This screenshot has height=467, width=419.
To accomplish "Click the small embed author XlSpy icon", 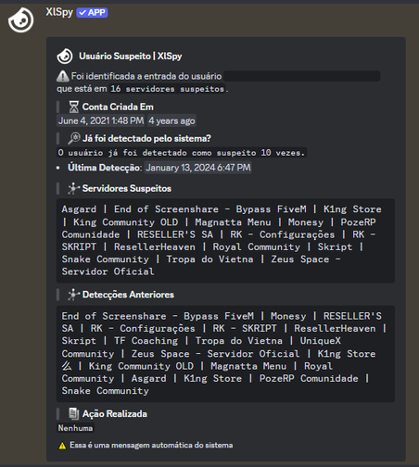I will tap(65, 57).
